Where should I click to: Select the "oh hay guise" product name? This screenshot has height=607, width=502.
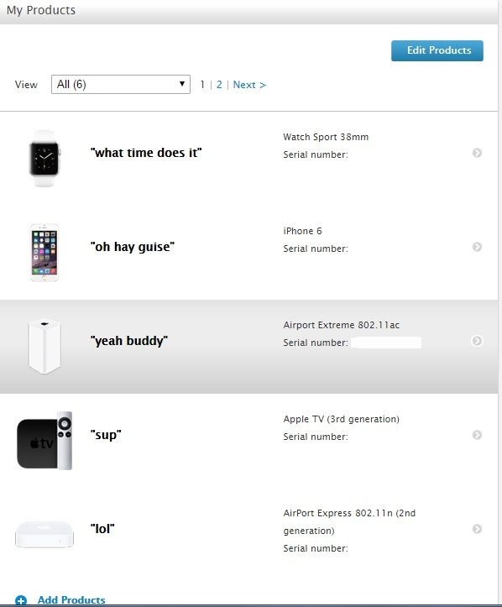click(x=133, y=247)
